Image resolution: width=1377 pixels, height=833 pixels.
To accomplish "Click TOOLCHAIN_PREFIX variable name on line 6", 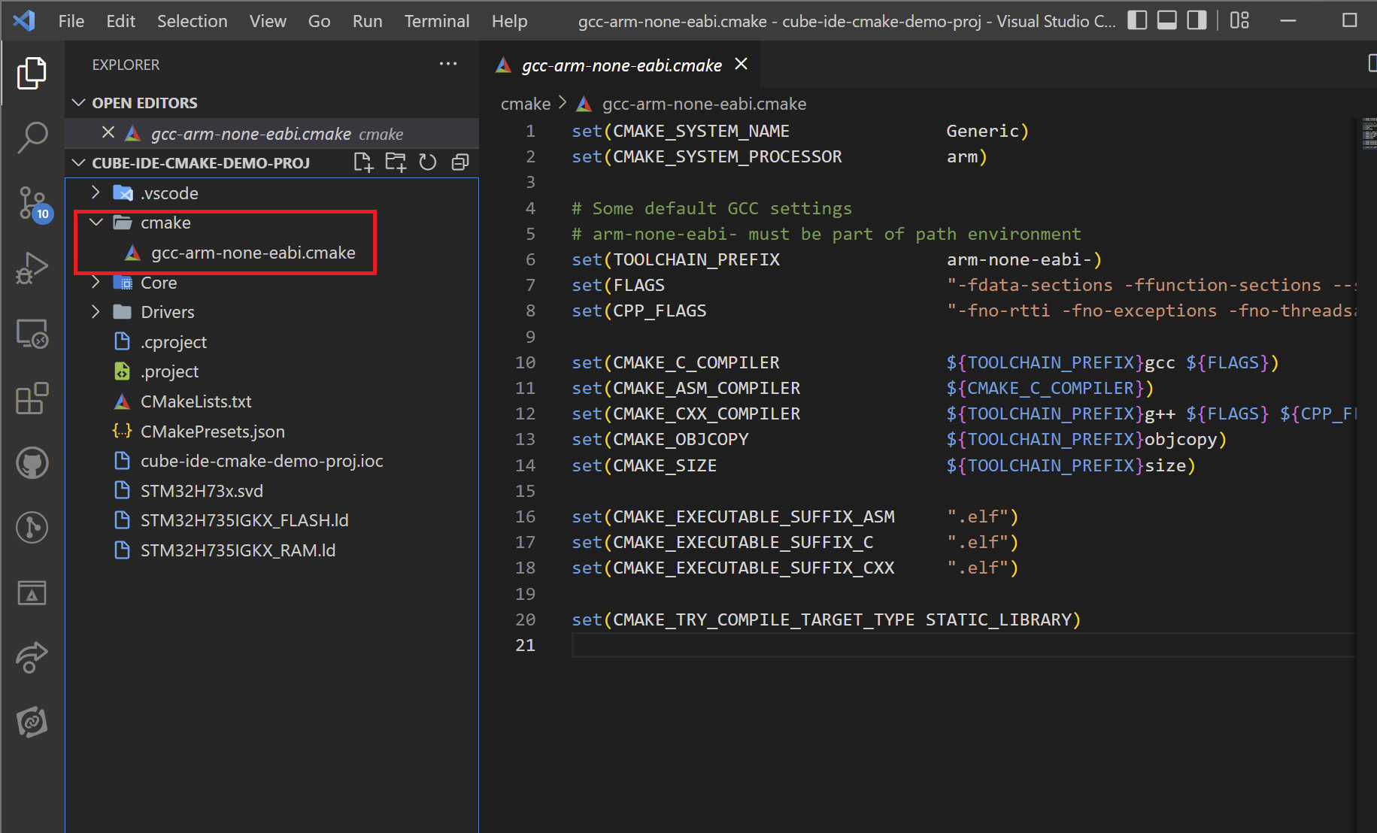I will pyautogui.click(x=696, y=259).
